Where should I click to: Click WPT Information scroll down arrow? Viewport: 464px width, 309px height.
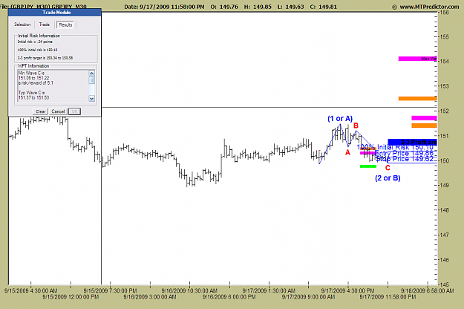pos(92,99)
